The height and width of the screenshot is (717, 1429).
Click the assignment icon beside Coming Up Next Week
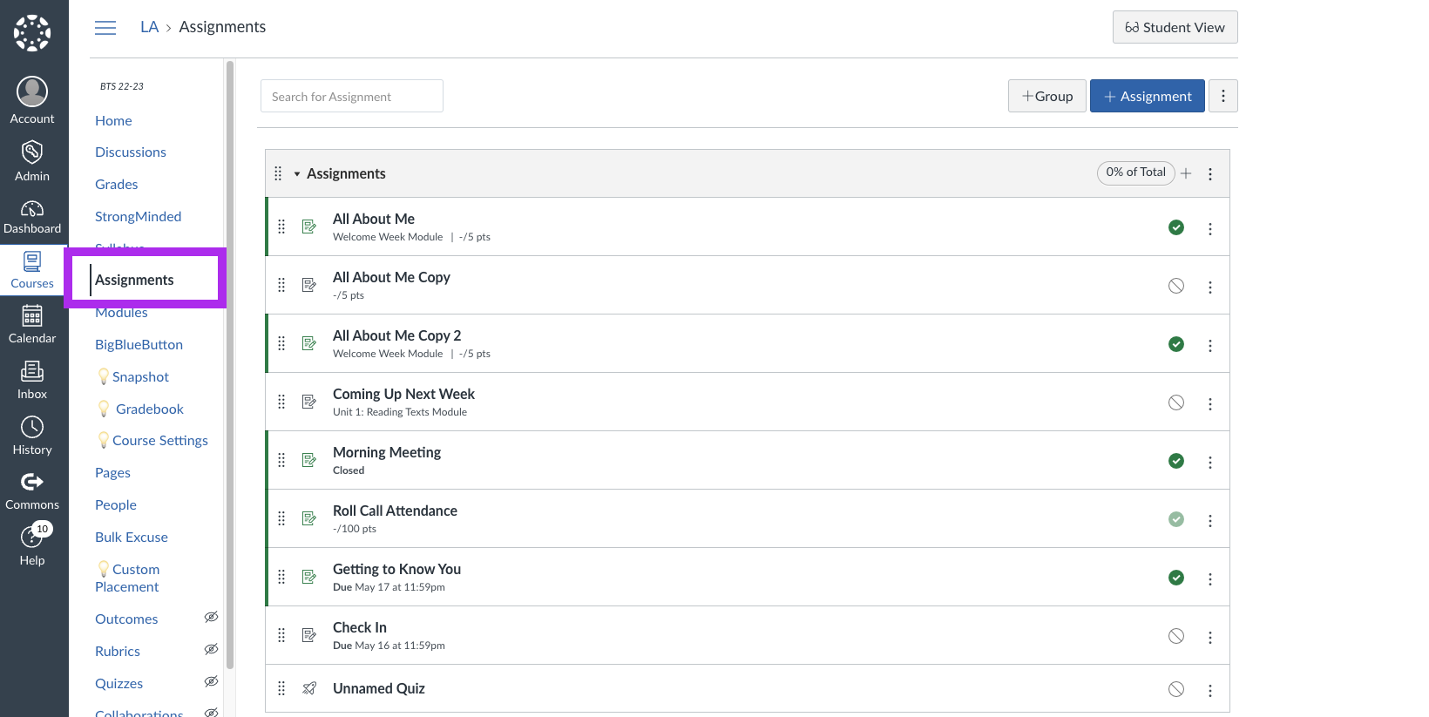[309, 402]
